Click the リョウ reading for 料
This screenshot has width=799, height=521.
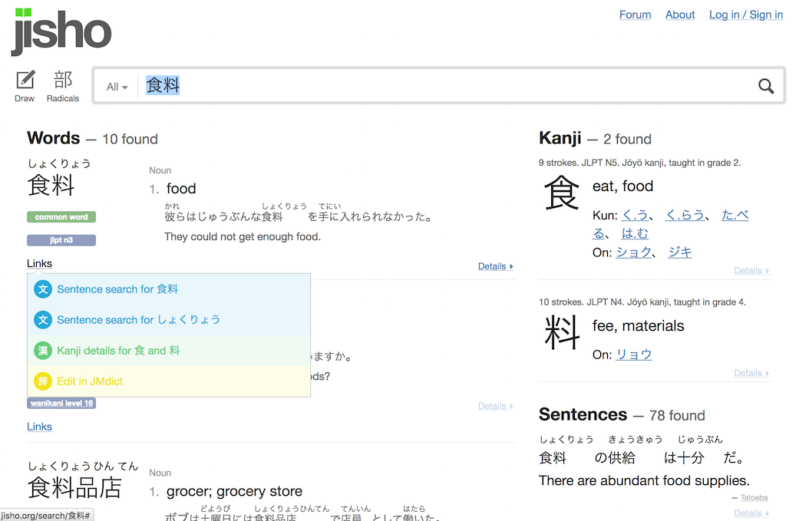point(634,354)
